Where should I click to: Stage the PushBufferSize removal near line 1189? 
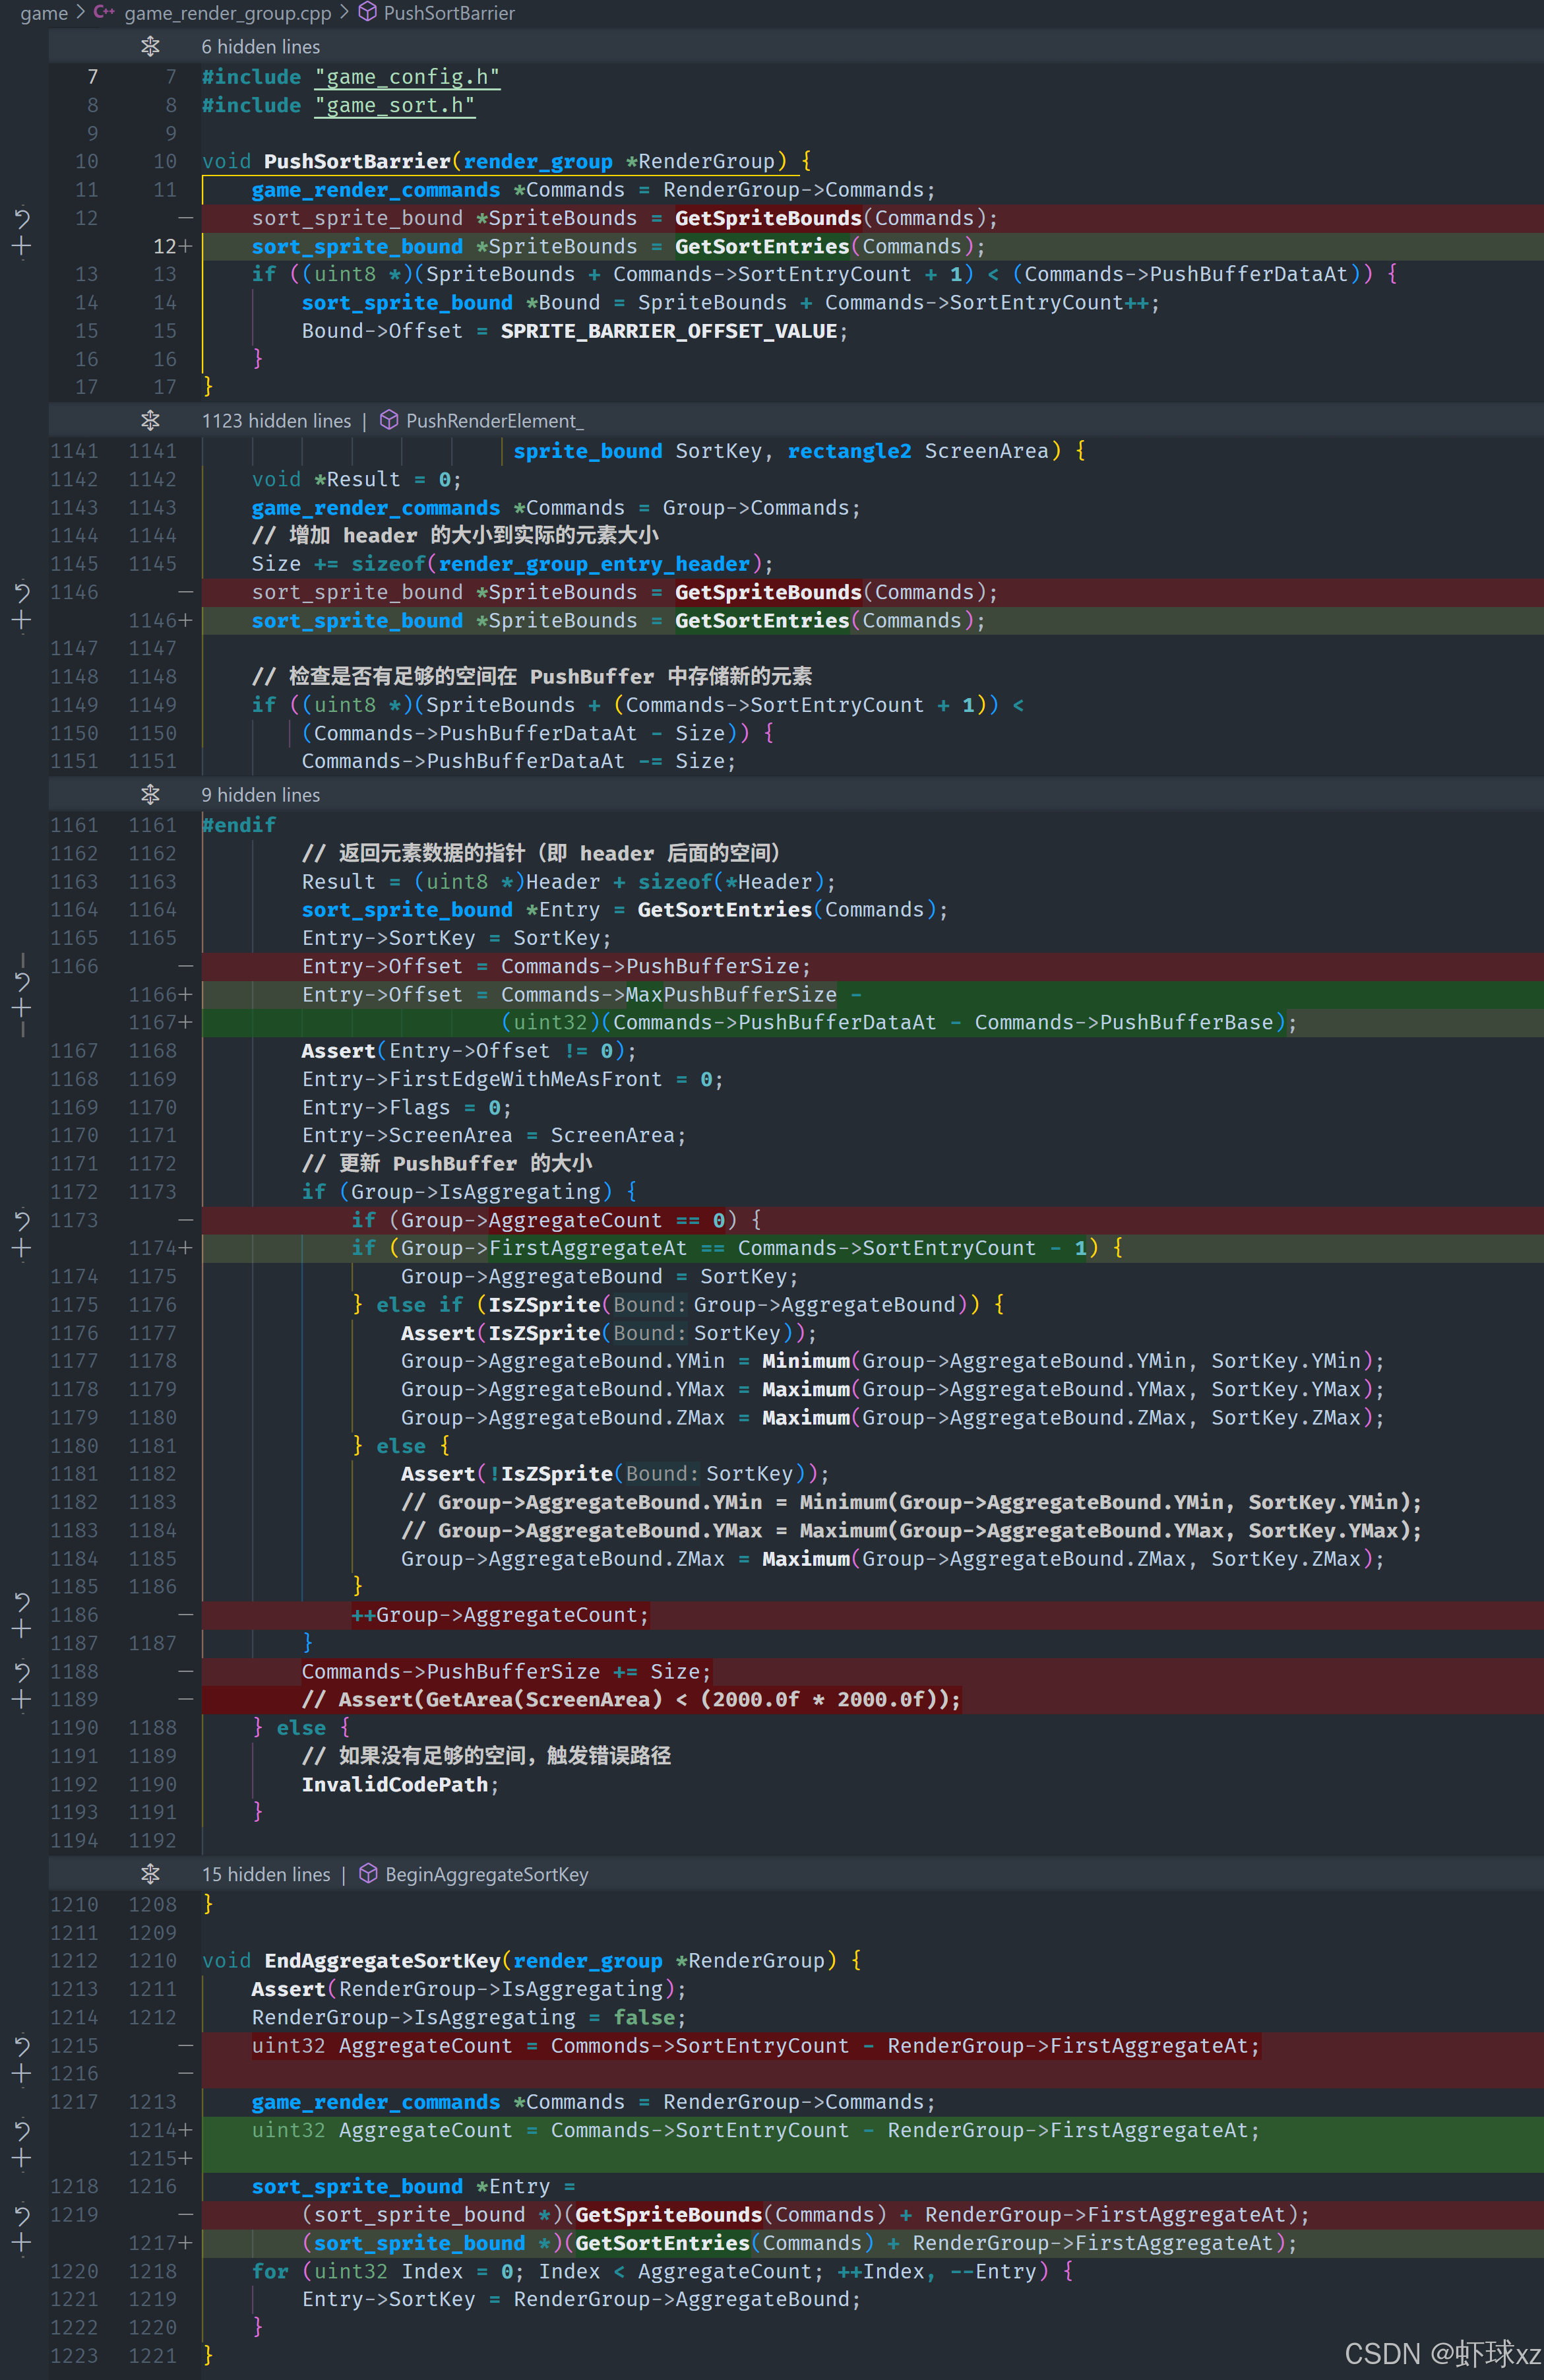tap(21, 1699)
